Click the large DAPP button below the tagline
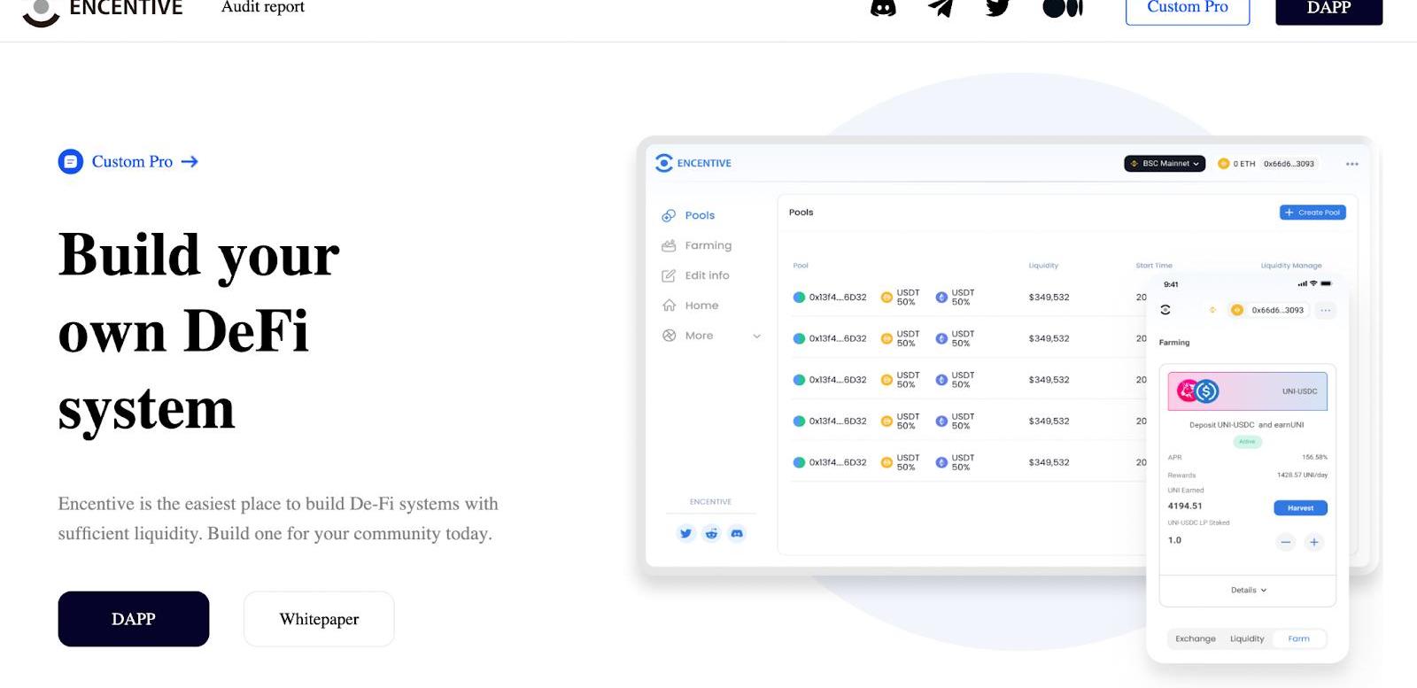 134,619
